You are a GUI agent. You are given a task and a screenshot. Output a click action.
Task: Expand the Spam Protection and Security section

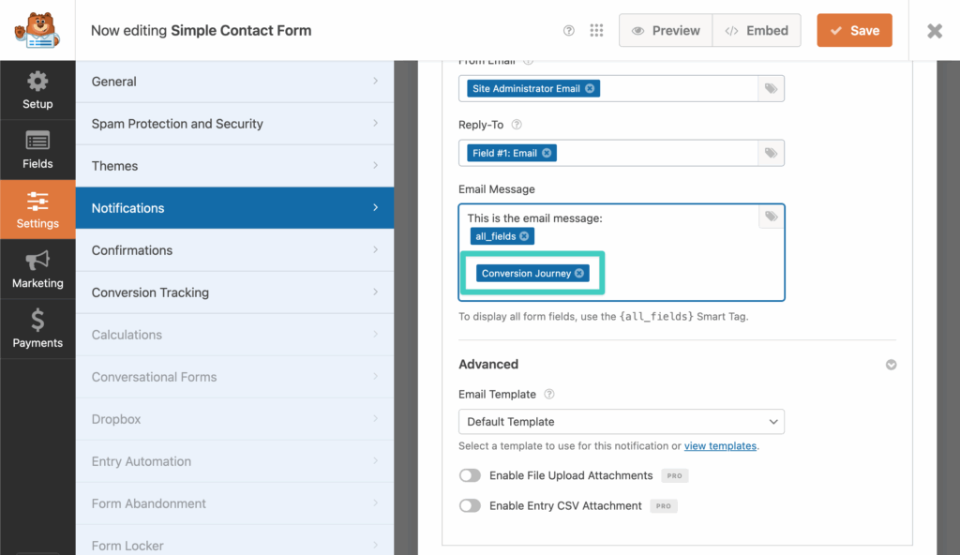pyautogui.click(x=234, y=124)
